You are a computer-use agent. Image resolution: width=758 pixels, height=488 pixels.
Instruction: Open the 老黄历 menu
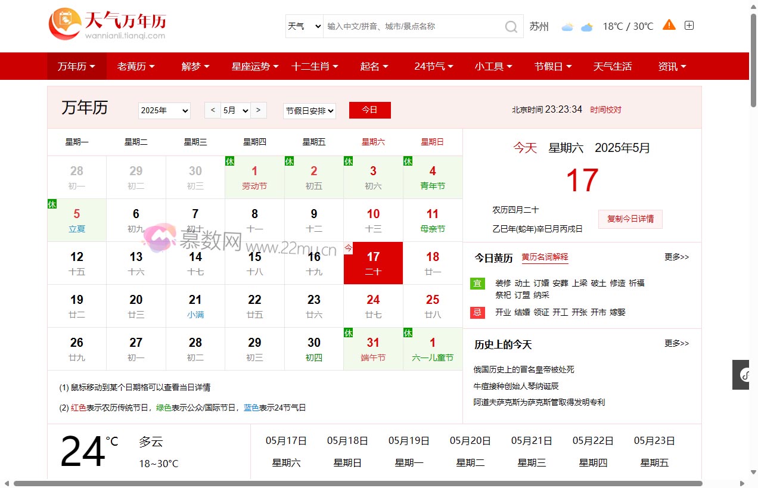point(136,66)
